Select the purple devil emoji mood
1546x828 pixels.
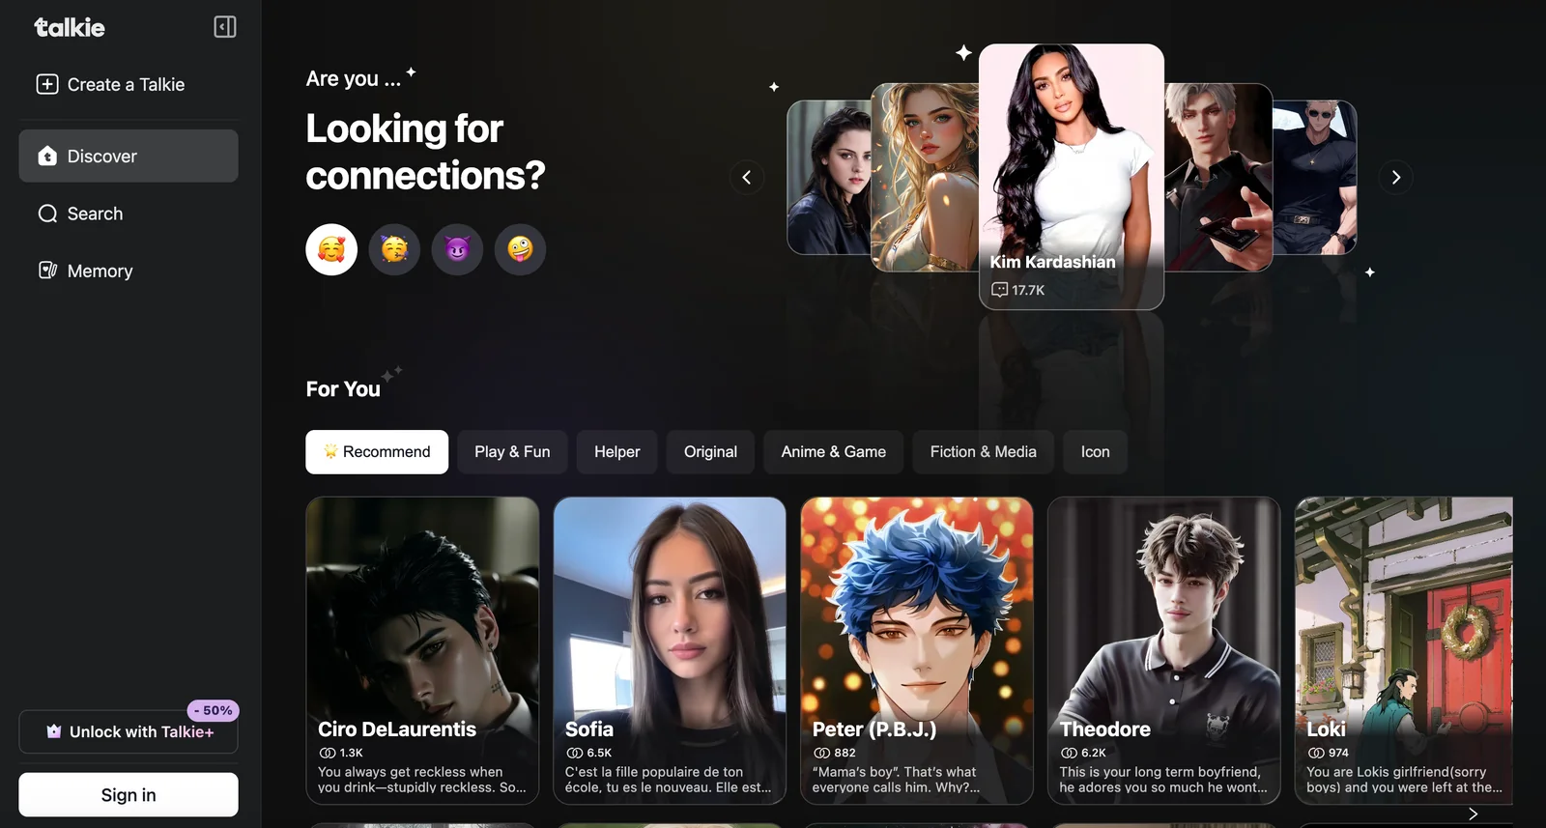457,249
